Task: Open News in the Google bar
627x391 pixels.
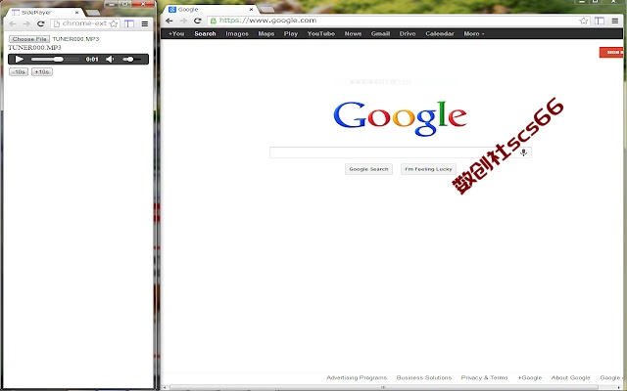Action: 353,34
